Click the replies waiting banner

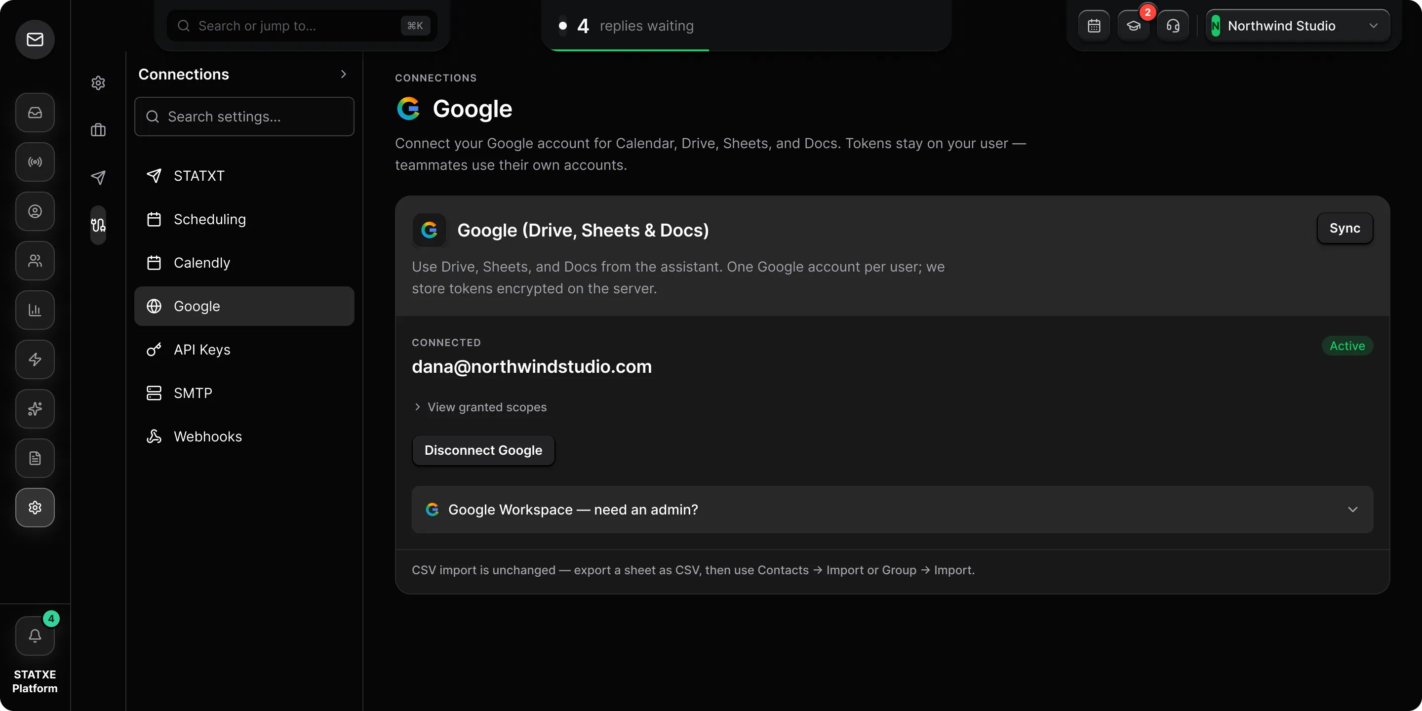746,26
